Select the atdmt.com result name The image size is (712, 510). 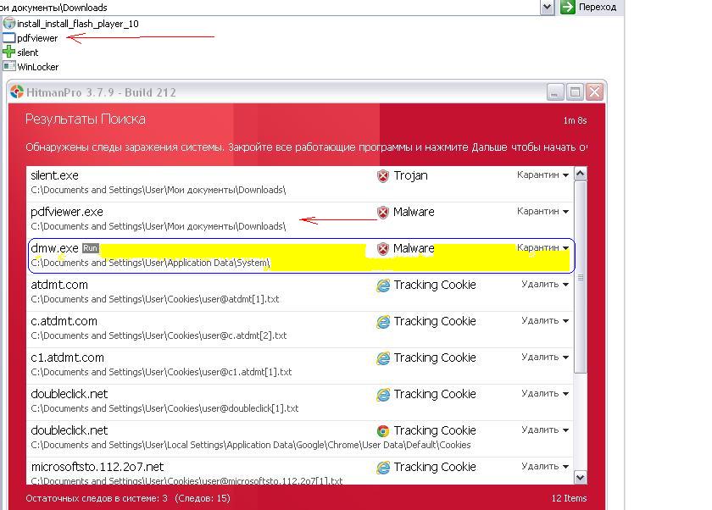click(x=59, y=285)
